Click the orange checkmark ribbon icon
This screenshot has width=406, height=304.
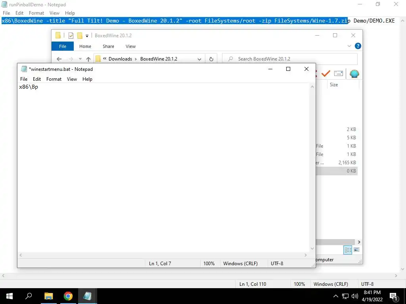[x=326, y=74]
